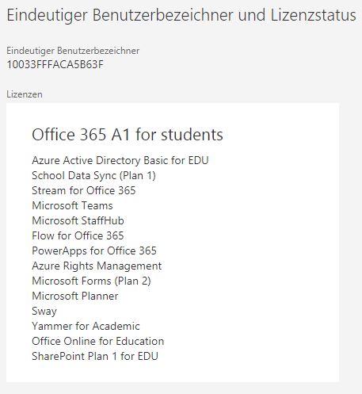Select Microsoft StaffHub entry
Image resolution: width=362 pixels, height=394 pixels.
78,220
